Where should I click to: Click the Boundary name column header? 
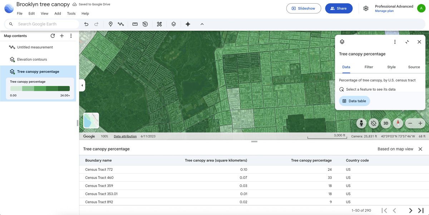pyautogui.click(x=98, y=160)
